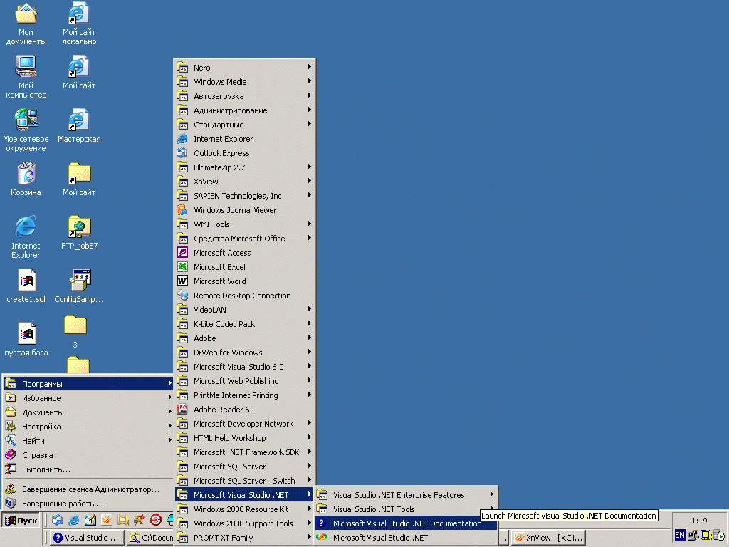
Task: Switch to C:\Docun... taskbar button
Action: (x=151, y=538)
